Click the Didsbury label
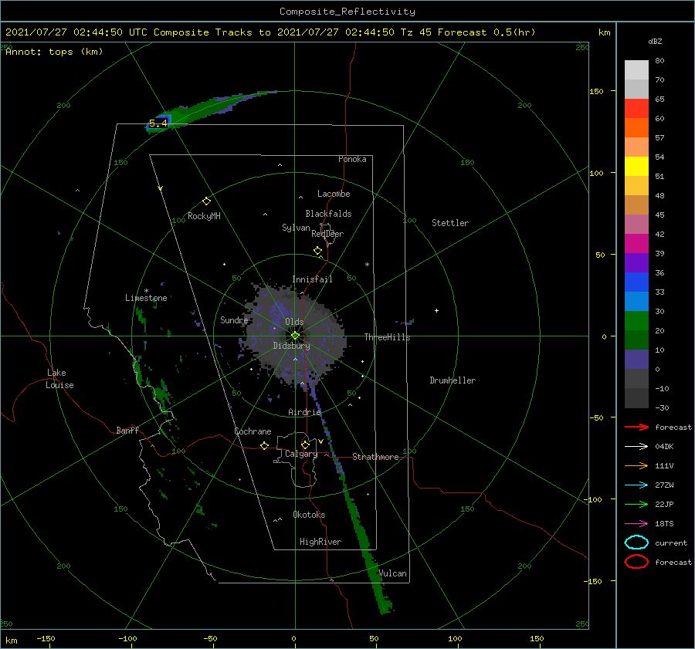This screenshot has width=695, height=649. 291,346
